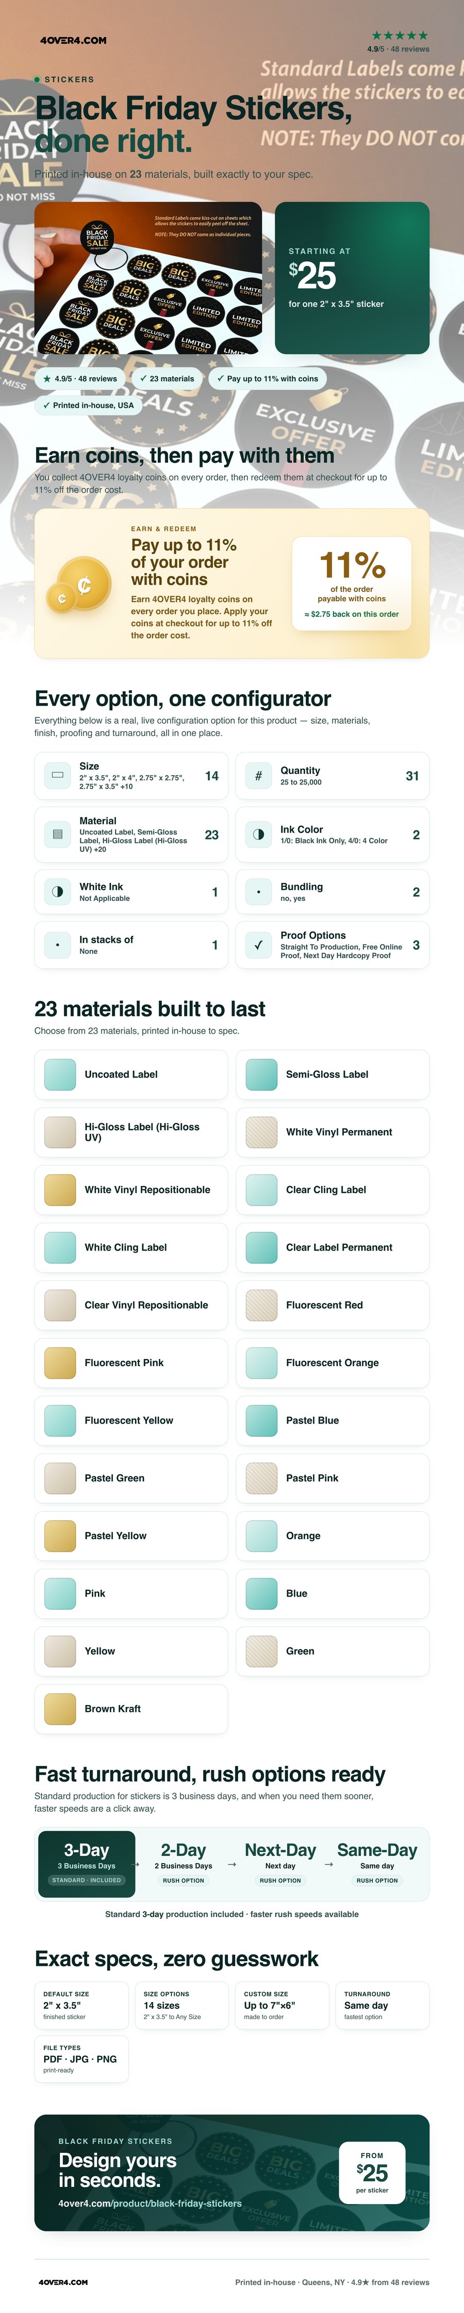Click the Pay up to 11% with coins chip
Image resolution: width=464 pixels, height=2313 pixels.
pyautogui.click(x=267, y=379)
